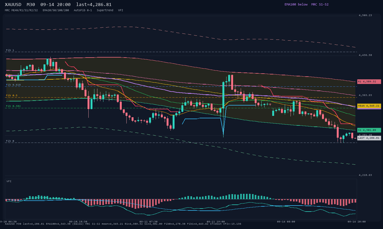Click the MRC MEAN/R1/S1/R2/S2 legend entry

21,10
